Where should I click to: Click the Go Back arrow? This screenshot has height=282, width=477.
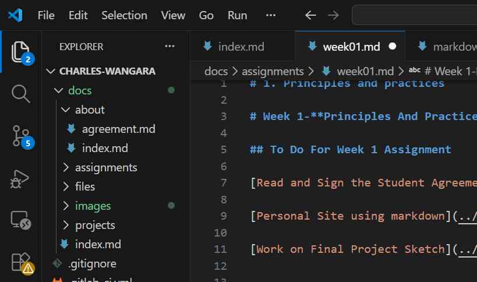pyautogui.click(x=311, y=16)
